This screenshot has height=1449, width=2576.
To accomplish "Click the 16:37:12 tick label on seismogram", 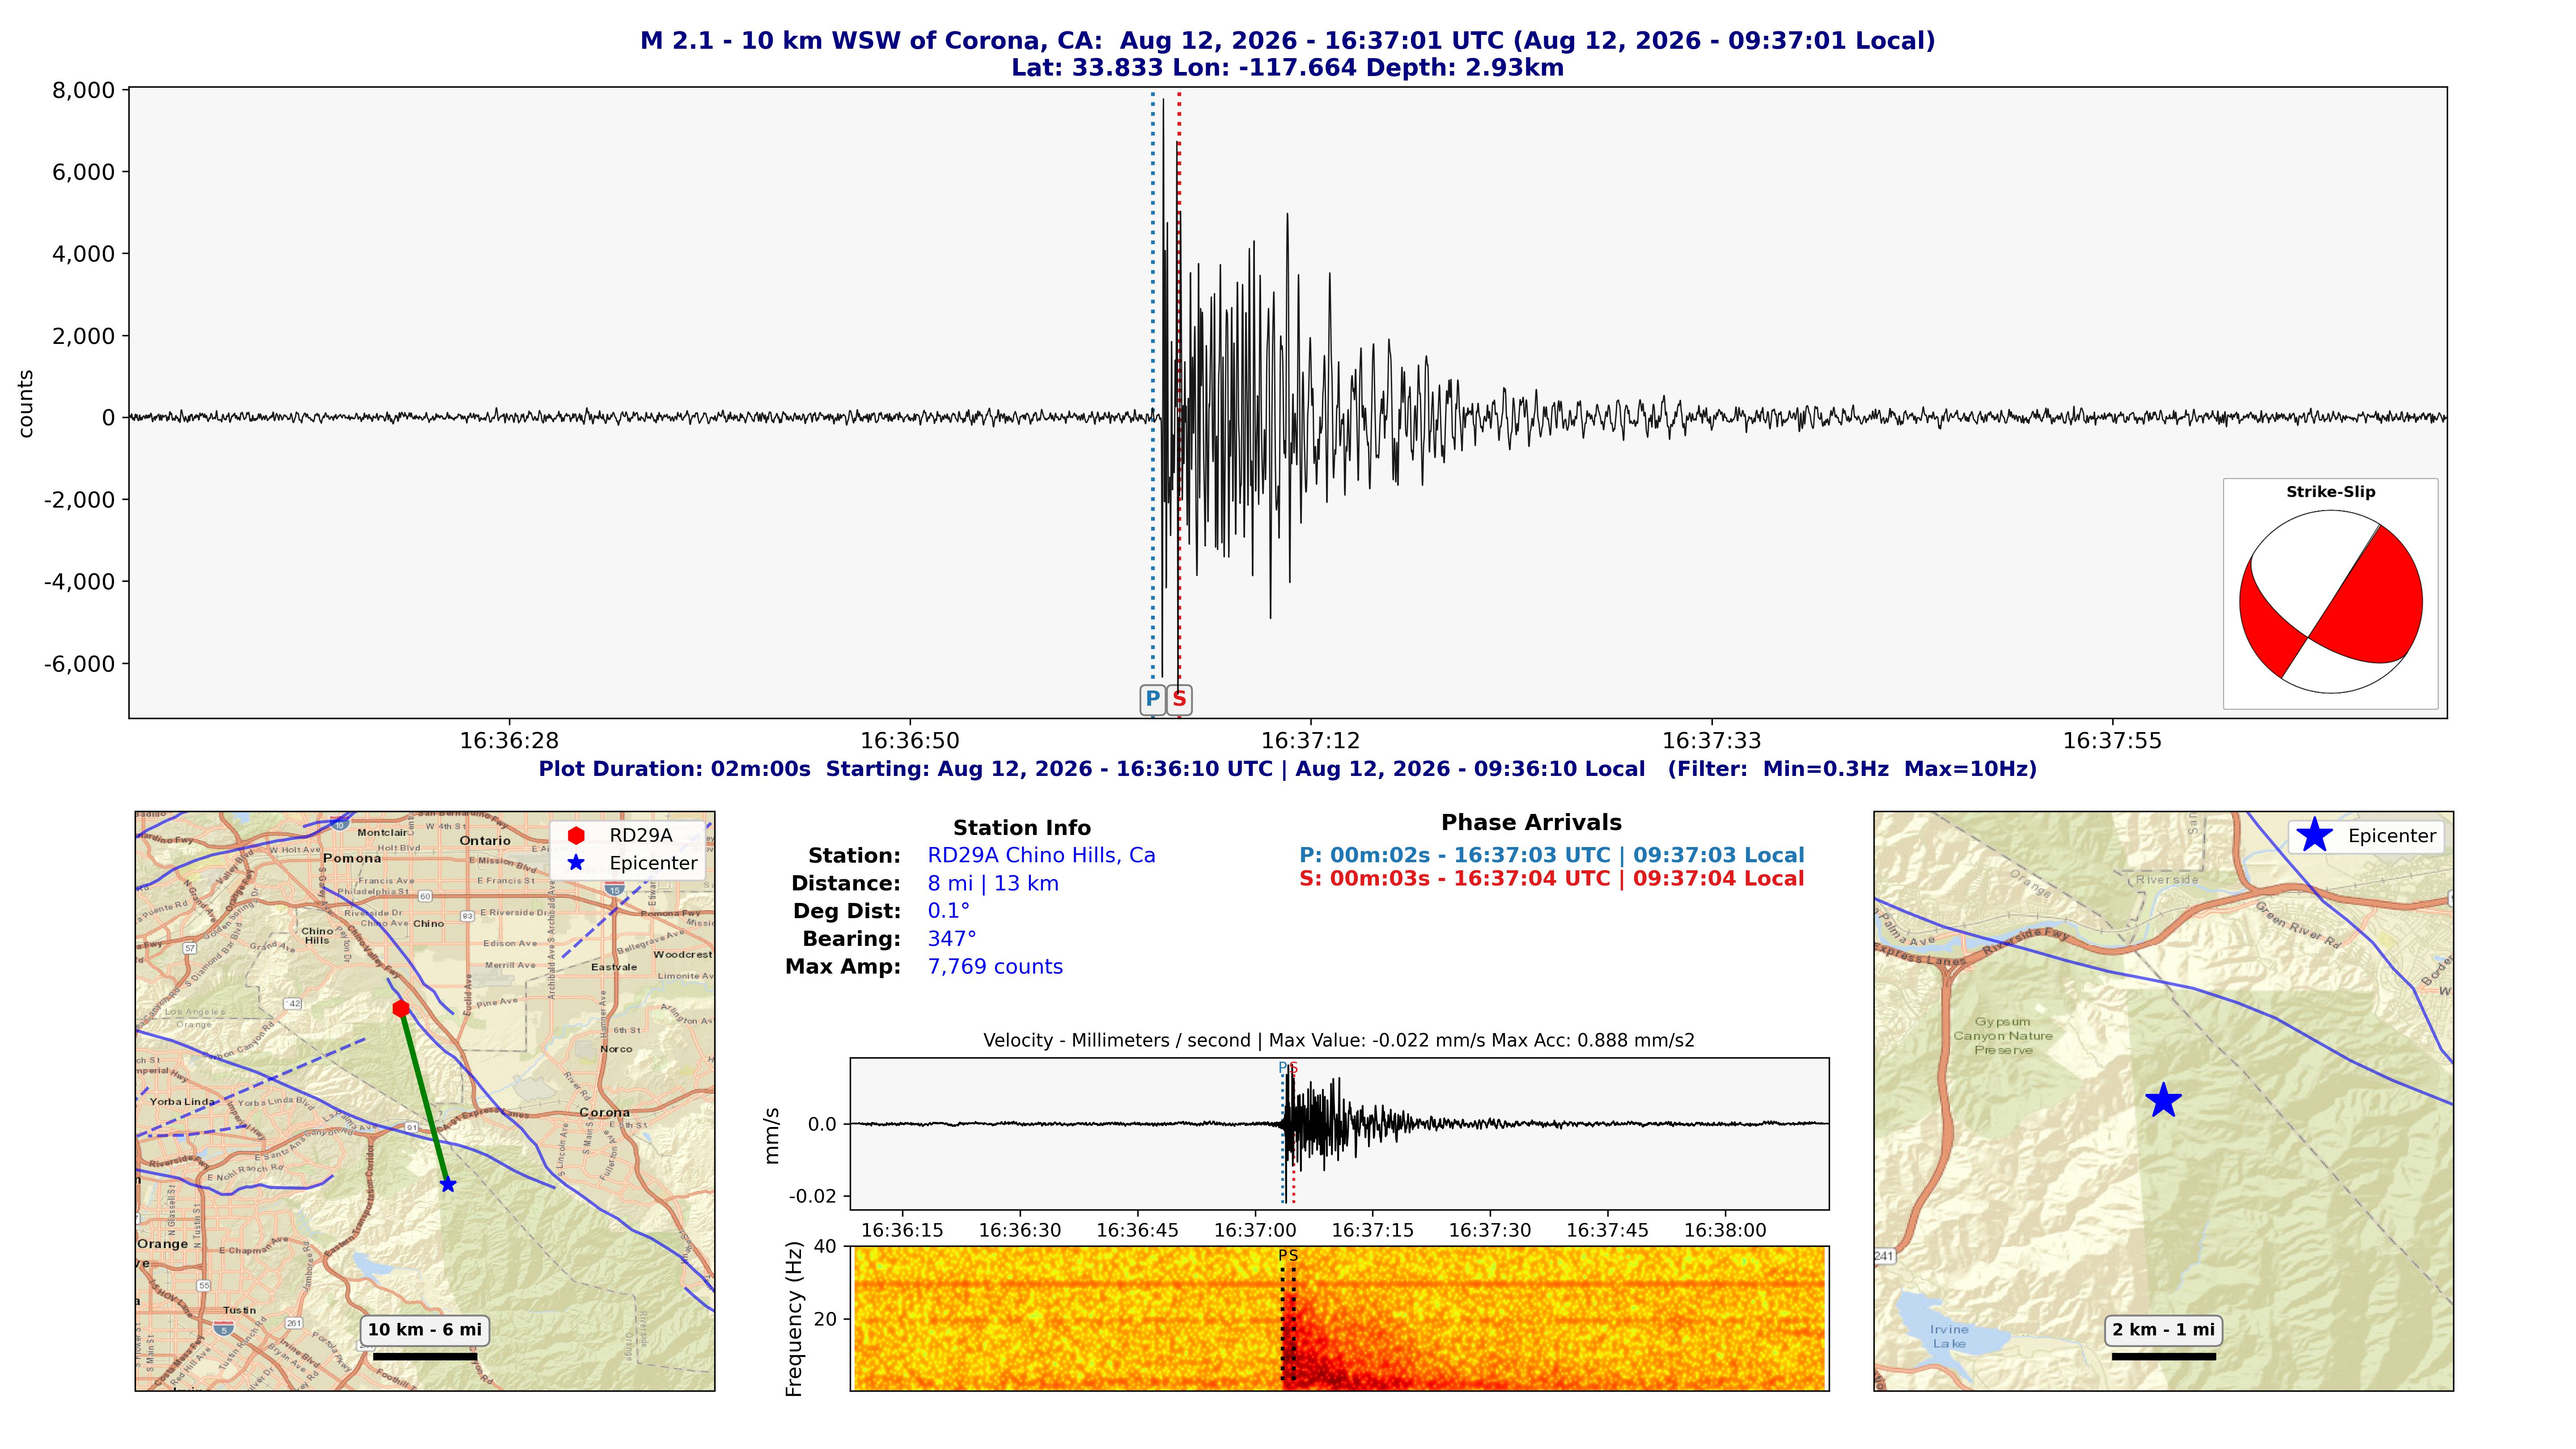I will click(x=1310, y=741).
